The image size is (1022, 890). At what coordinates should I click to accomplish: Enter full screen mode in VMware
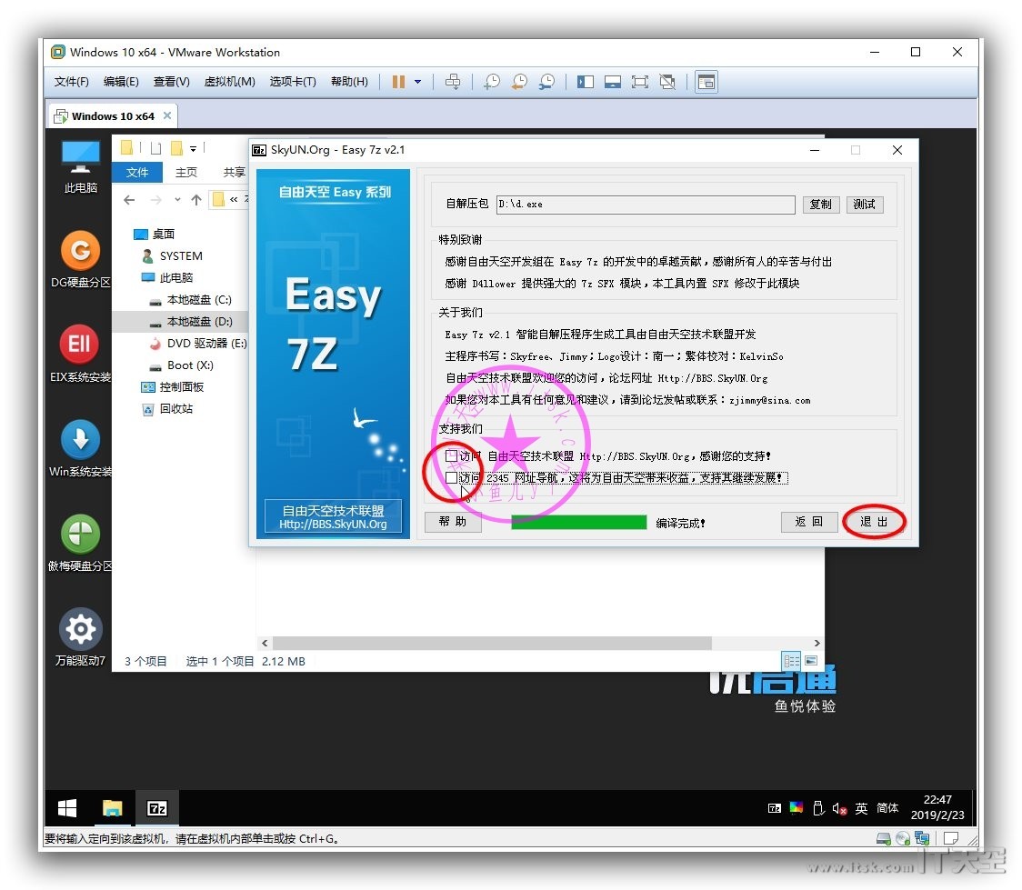pos(640,82)
